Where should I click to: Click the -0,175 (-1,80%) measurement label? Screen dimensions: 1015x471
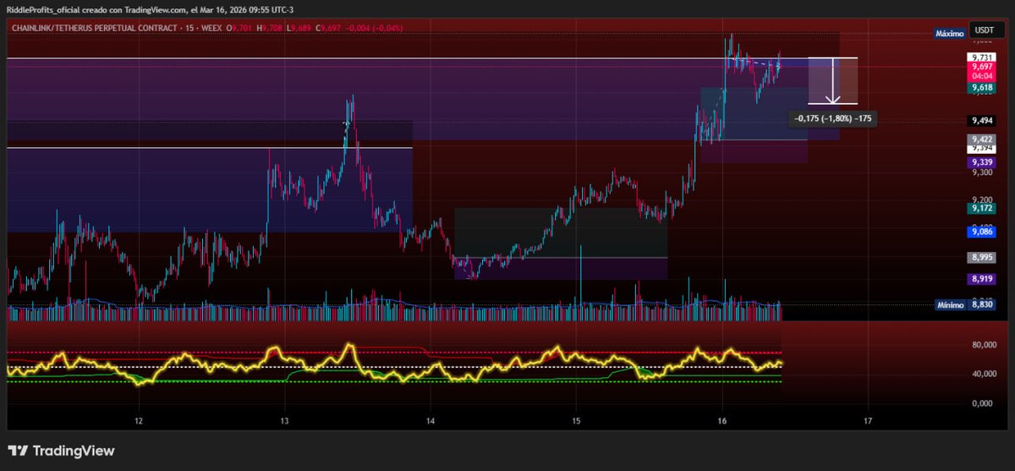[x=832, y=118]
